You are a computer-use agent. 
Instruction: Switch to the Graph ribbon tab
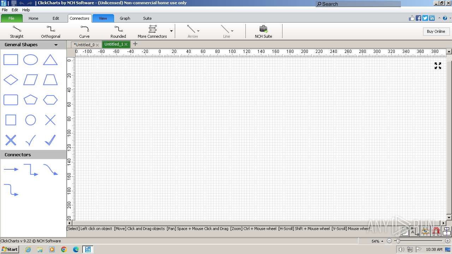pos(125,18)
